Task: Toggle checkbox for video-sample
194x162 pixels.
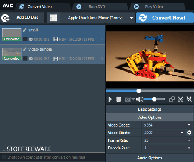Action: click(x=25, y=58)
